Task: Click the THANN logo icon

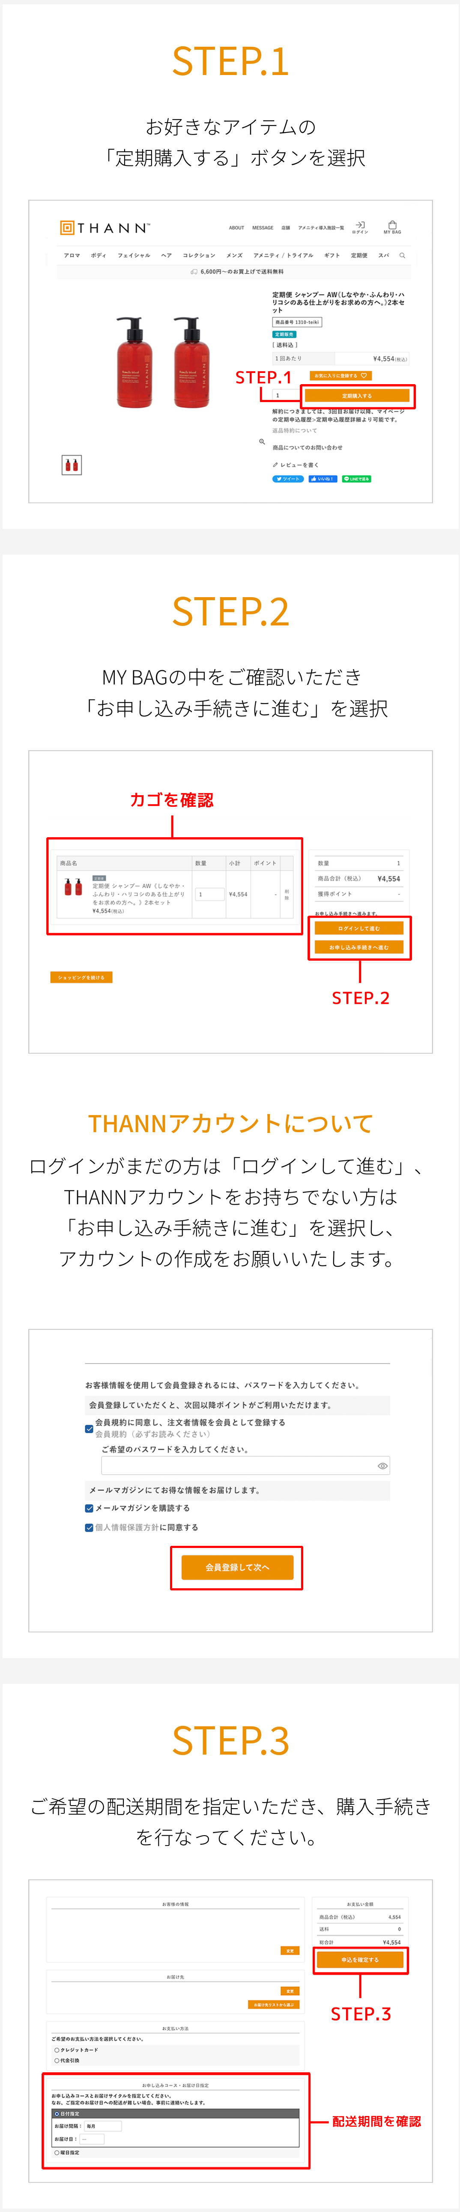Action: (67, 228)
